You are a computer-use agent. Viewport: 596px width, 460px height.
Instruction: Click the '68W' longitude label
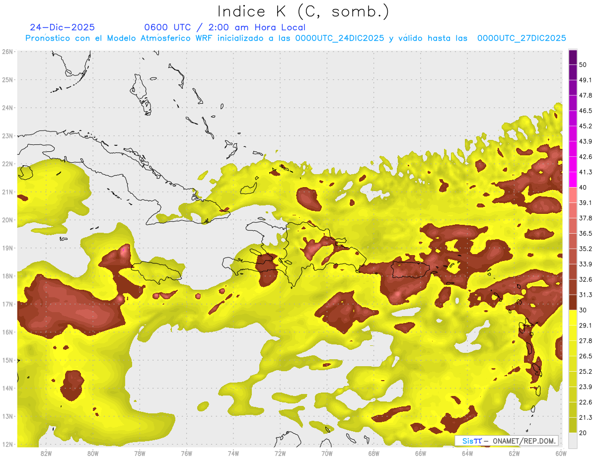click(x=374, y=453)
